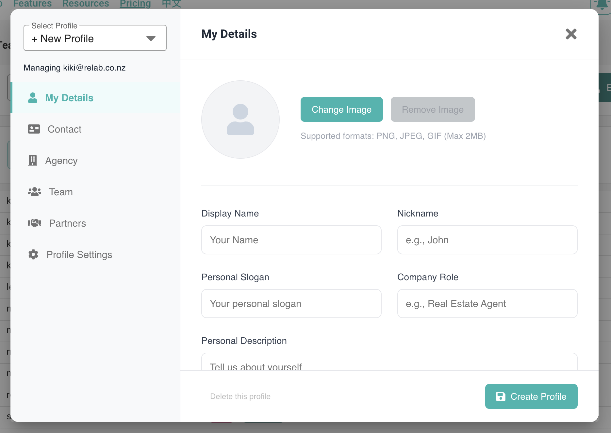Click the Supported formats hint text
The width and height of the screenshot is (611, 433).
tap(393, 136)
